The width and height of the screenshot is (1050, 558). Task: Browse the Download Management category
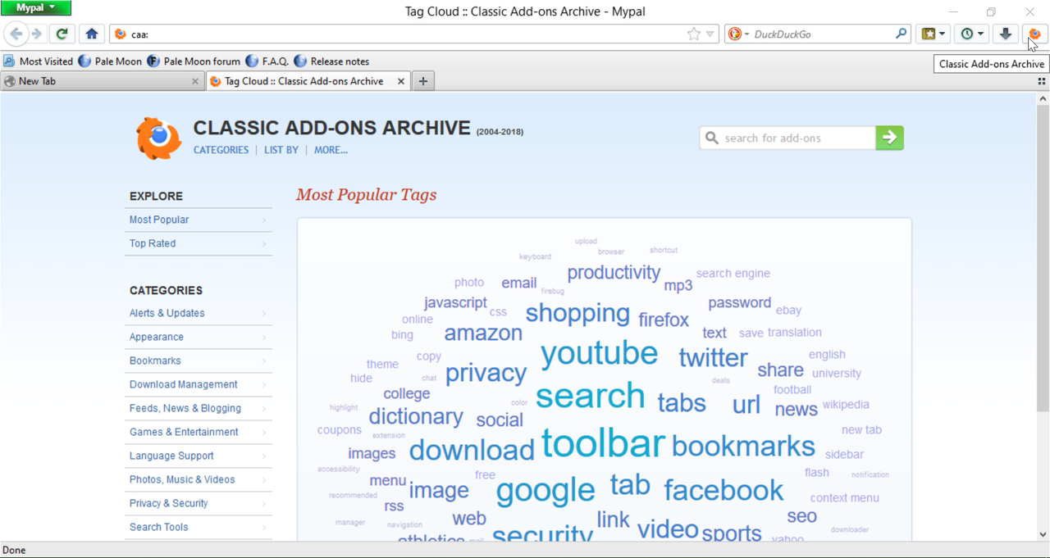click(198, 384)
